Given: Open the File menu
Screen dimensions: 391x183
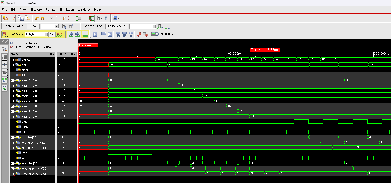Looking at the screenshot, I should pos(4,10).
